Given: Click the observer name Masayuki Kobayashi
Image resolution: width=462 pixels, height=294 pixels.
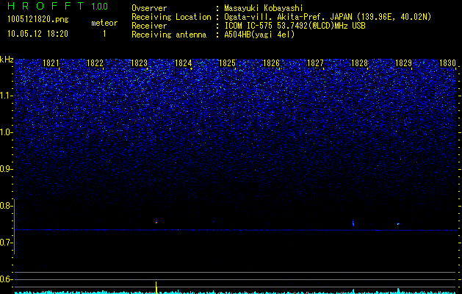Looking at the screenshot, I should pos(264,8).
